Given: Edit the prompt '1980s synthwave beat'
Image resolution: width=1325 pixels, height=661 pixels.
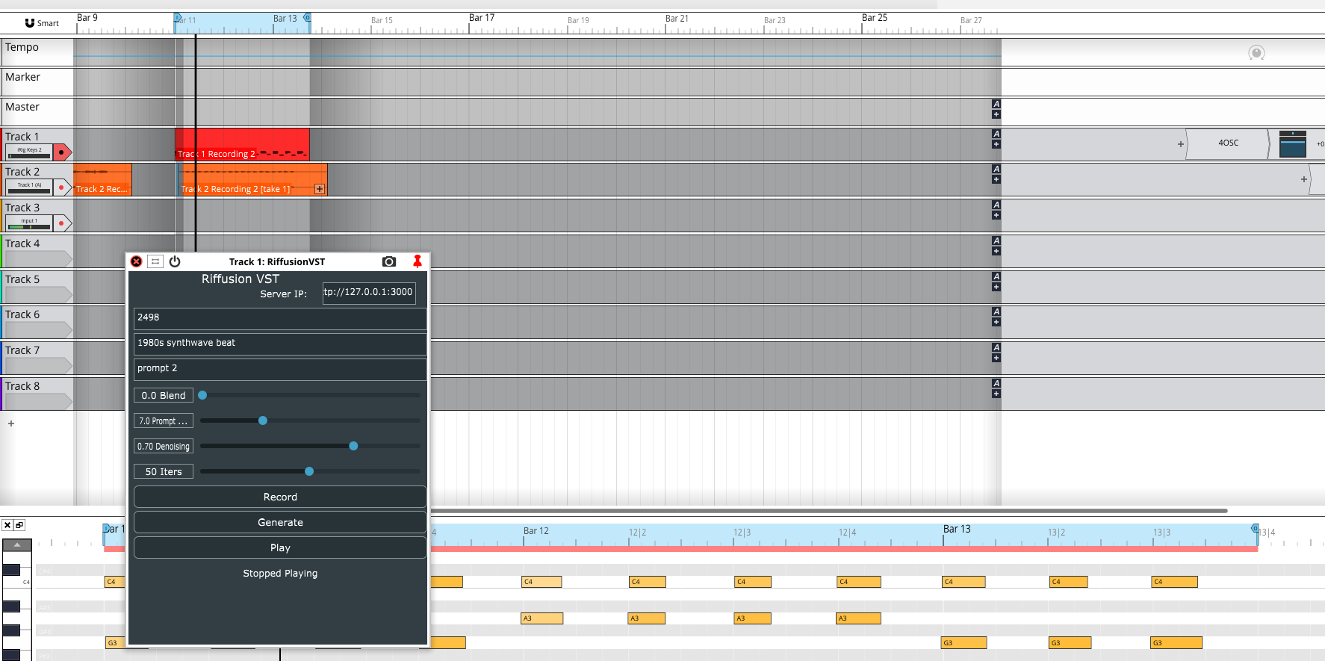Looking at the screenshot, I should [280, 344].
